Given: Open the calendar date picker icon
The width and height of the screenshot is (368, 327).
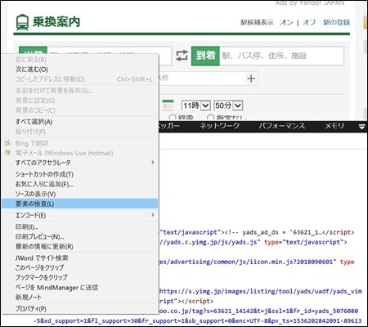Looking at the screenshot, I should (x=168, y=105).
